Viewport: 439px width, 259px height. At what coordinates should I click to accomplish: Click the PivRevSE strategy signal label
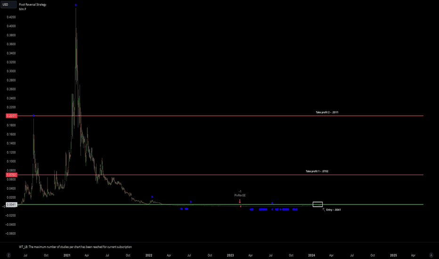click(240, 195)
